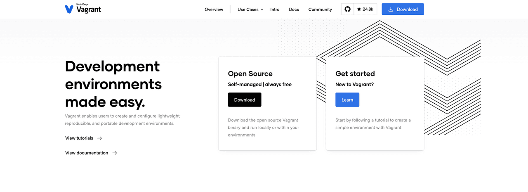Click the 'New to Vagrant?' text
The image size is (528, 192).
click(355, 84)
